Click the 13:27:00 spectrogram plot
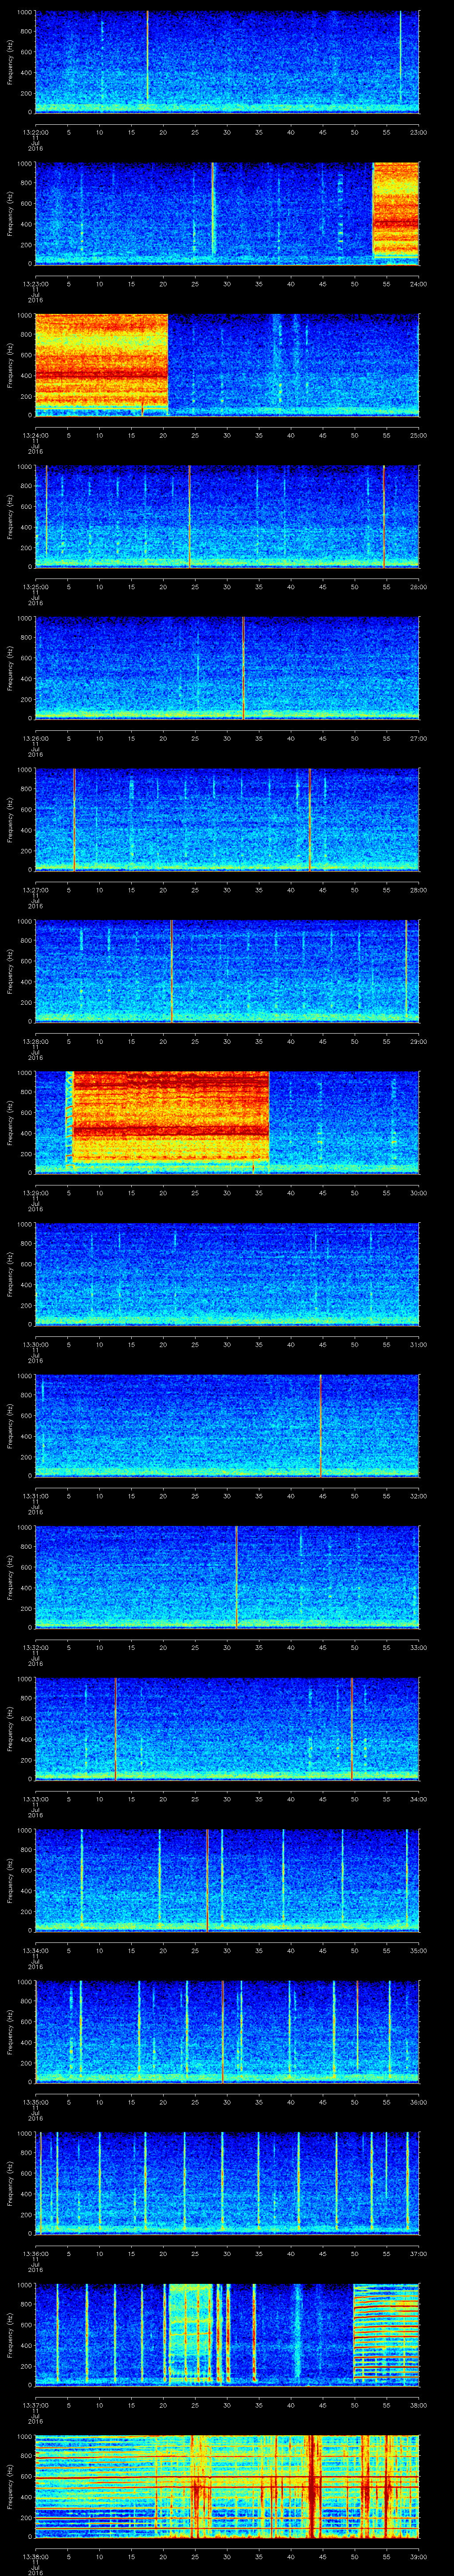 click(x=227, y=819)
